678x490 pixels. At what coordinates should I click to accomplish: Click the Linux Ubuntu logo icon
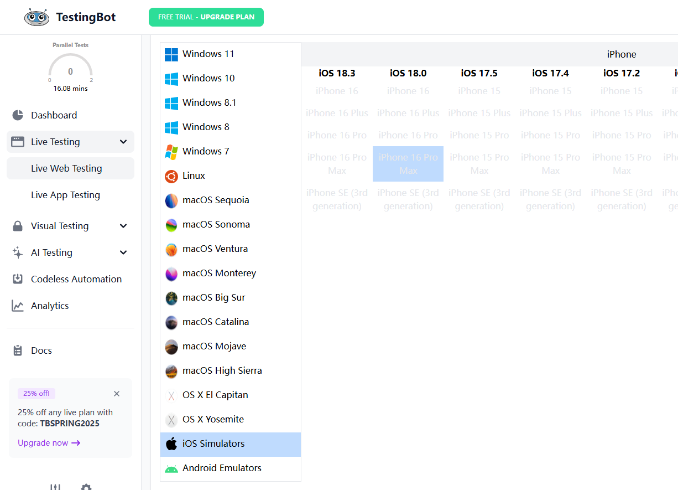[x=171, y=176]
